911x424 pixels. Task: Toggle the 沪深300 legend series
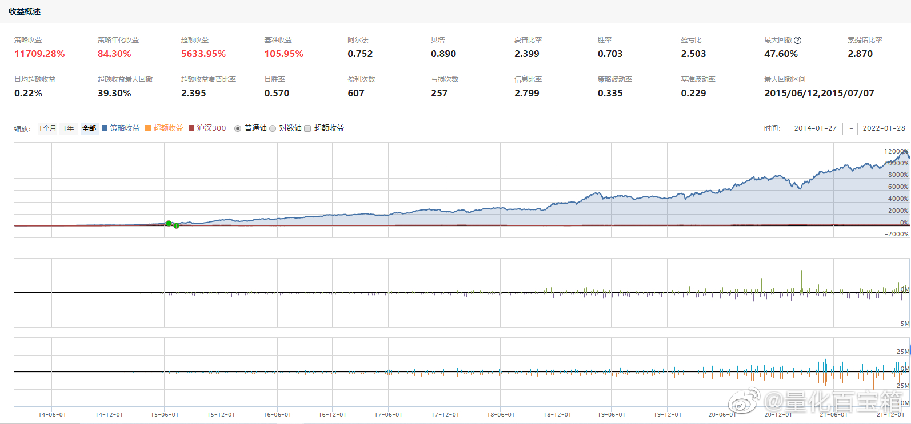[207, 128]
